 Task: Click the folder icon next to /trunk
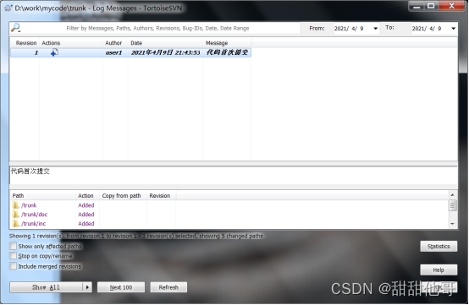16,205
